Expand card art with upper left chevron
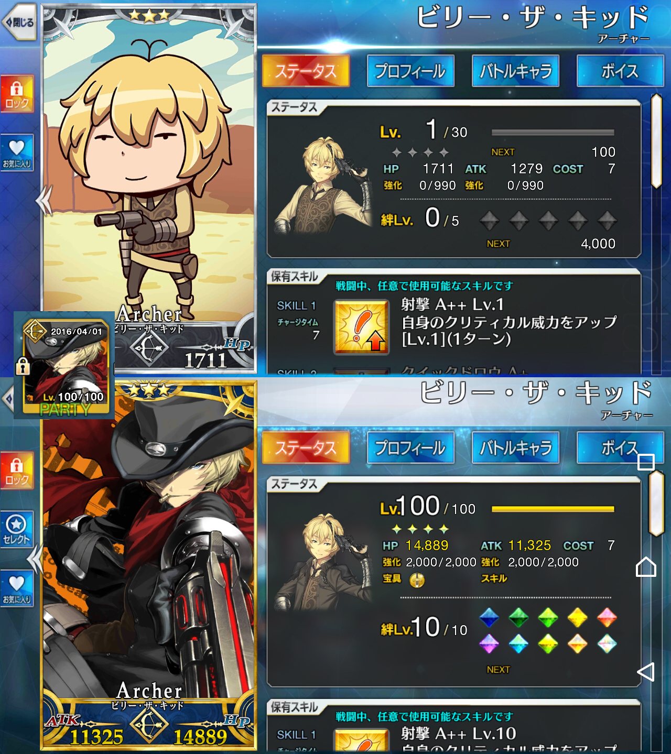 pyautogui.click(x=44, y=200)
